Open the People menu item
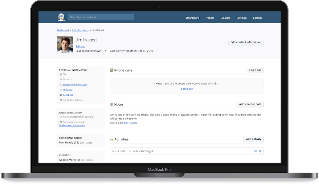Viewport: 319px width, 184px height. [x=210, y=18]
